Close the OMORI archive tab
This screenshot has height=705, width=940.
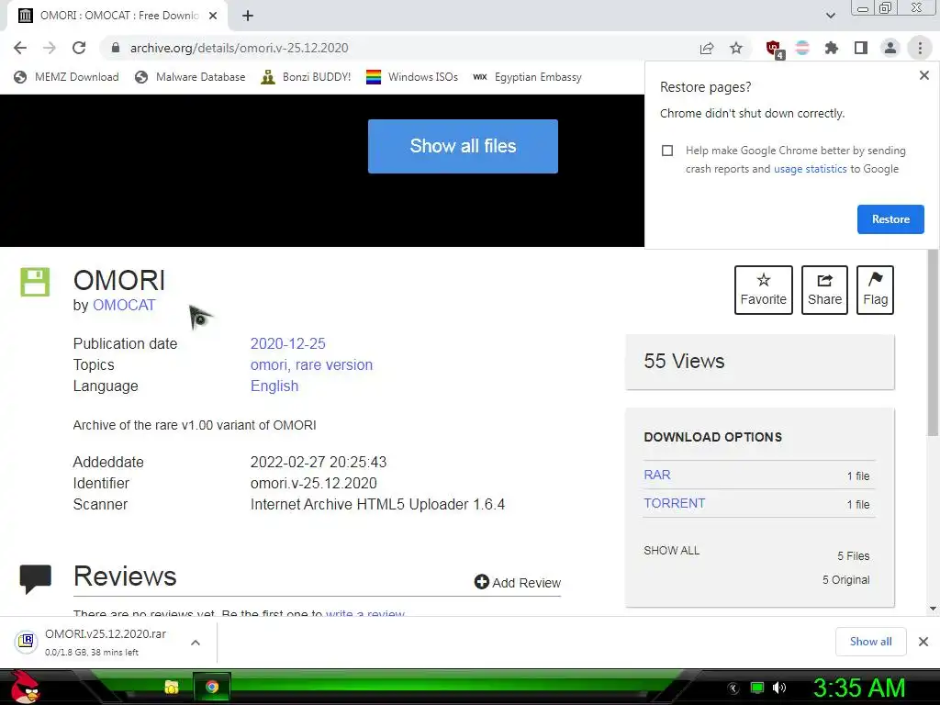click(x=213, y=16)
